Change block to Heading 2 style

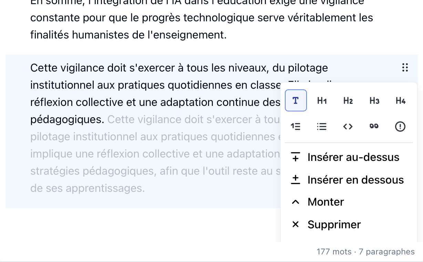(x=348, y=100)
